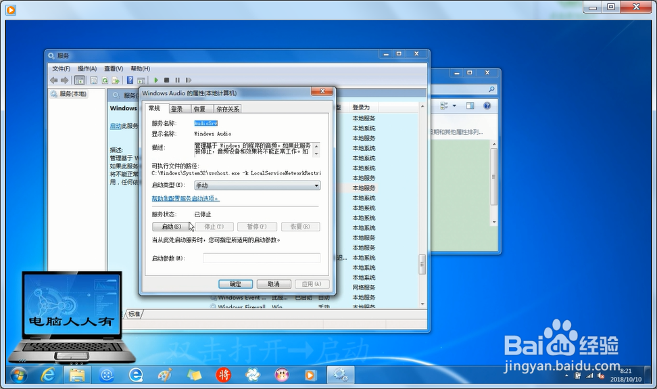Screen dimensions: 657x389
Task: Close the Windows Audio properties dialog
Action: coord(322,91)
